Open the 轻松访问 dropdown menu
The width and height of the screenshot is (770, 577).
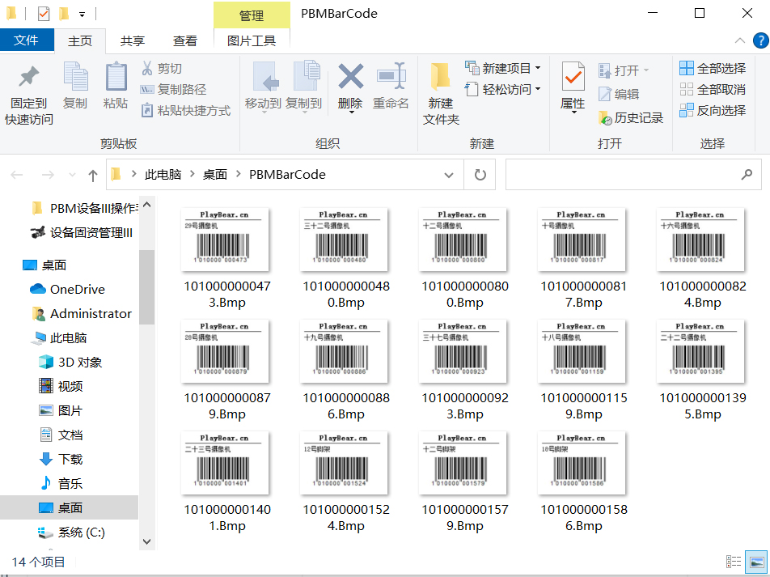click(x=538, y=90)
